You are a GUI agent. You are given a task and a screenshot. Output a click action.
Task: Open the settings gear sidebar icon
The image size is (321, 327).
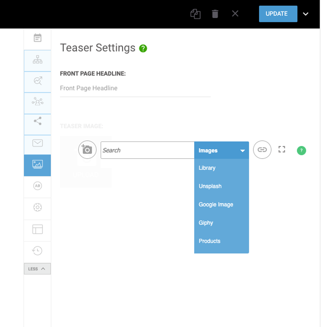coord(38,207)
